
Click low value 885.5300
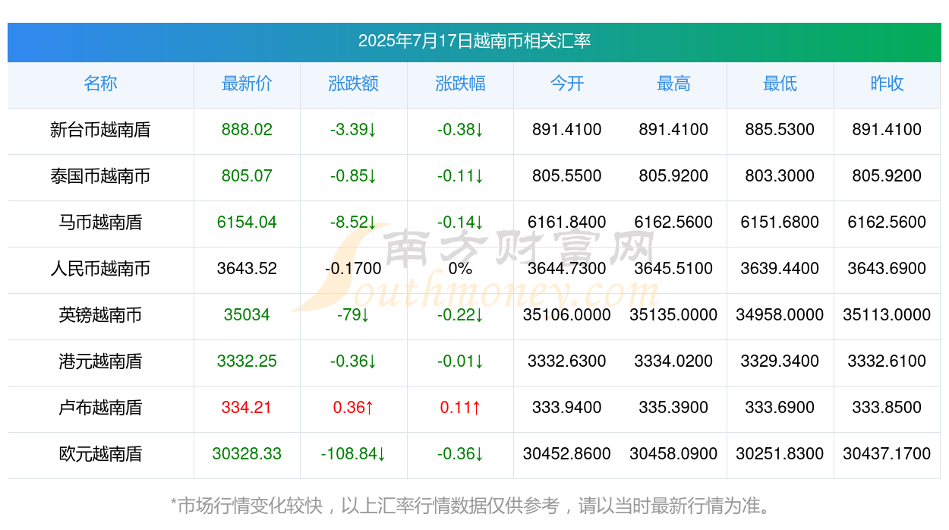click(x=780, y=130)
